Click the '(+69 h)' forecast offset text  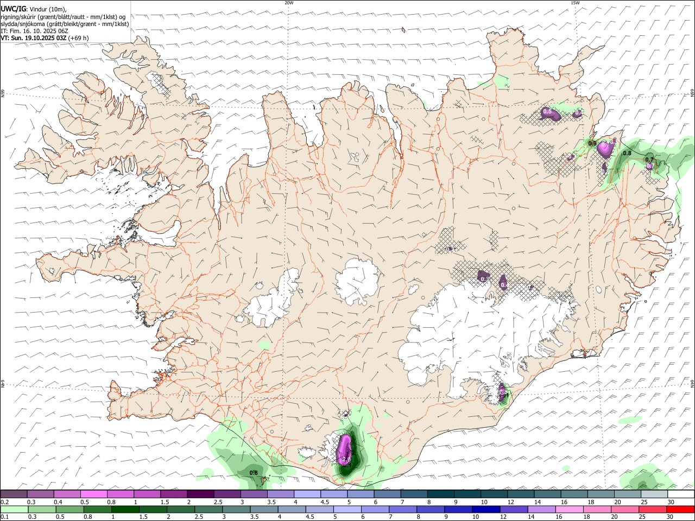click(78, 38)
